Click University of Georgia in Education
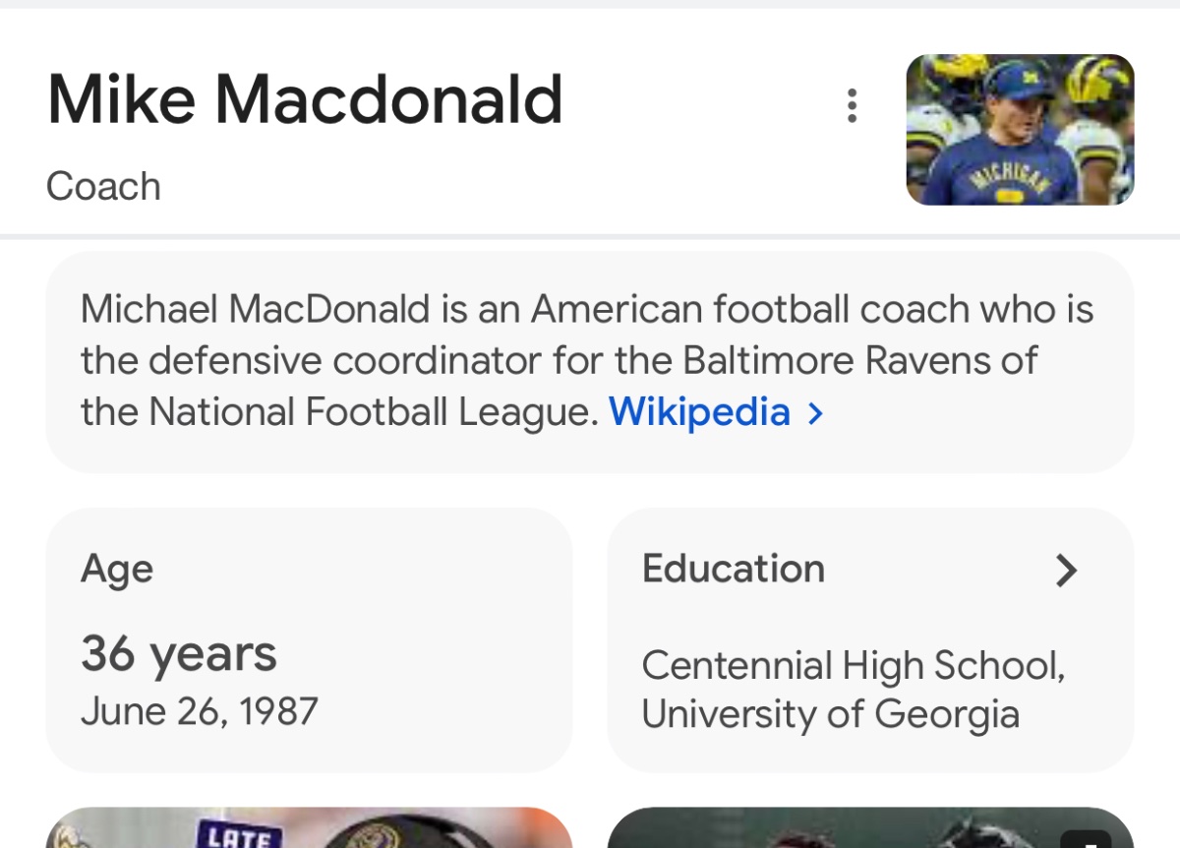This screenshot has height=848, width=1180. point(830,714)
